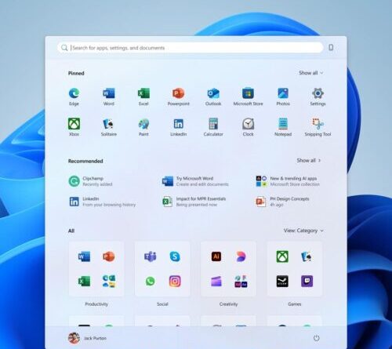Open Clipchamp icon in Creativity folder
392x349 pixels.
tap(216, 282)
